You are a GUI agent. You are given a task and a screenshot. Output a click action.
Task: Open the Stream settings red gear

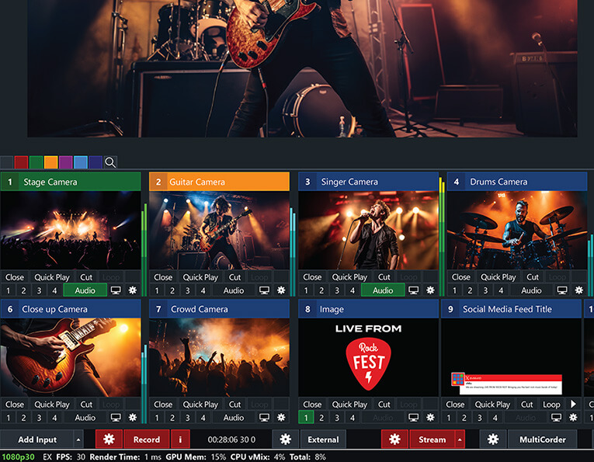tap(394, 439)
